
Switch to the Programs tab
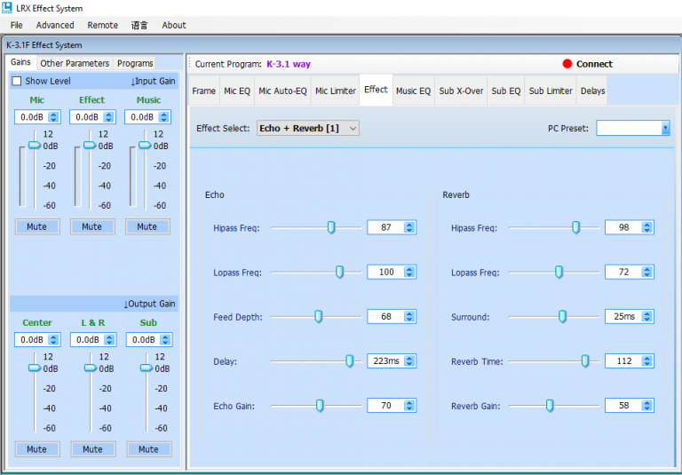click(x=135, y=64)
